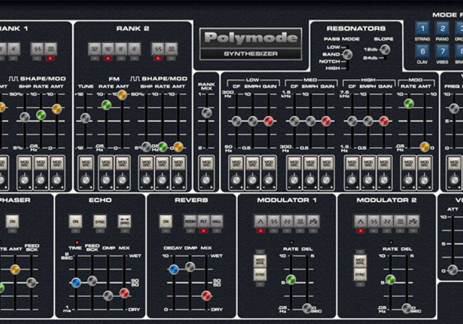
Task: Click the Resonators Slope knob
Action: [x=385, y=50]
